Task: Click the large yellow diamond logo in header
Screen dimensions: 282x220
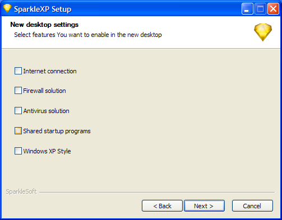Action: [263, 32]
